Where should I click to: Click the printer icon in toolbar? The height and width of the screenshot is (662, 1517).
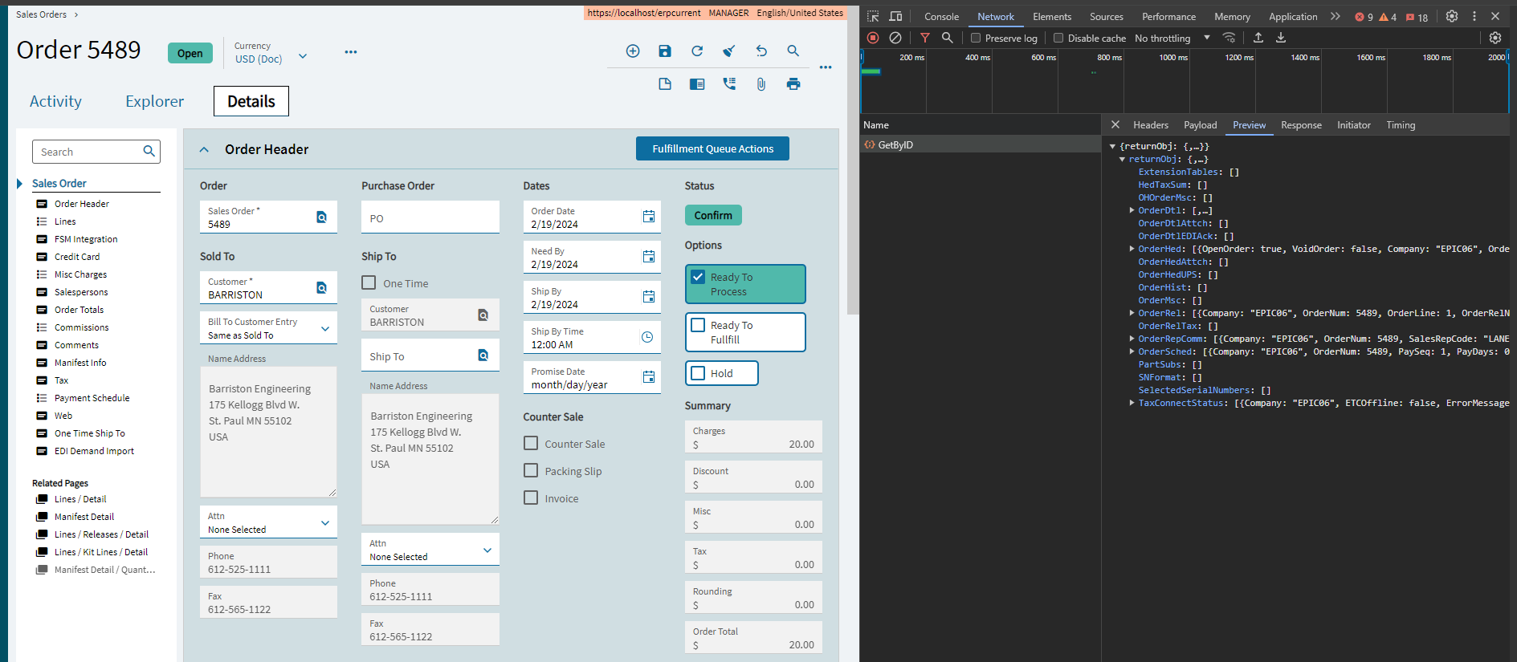click(x=793, y=84)
